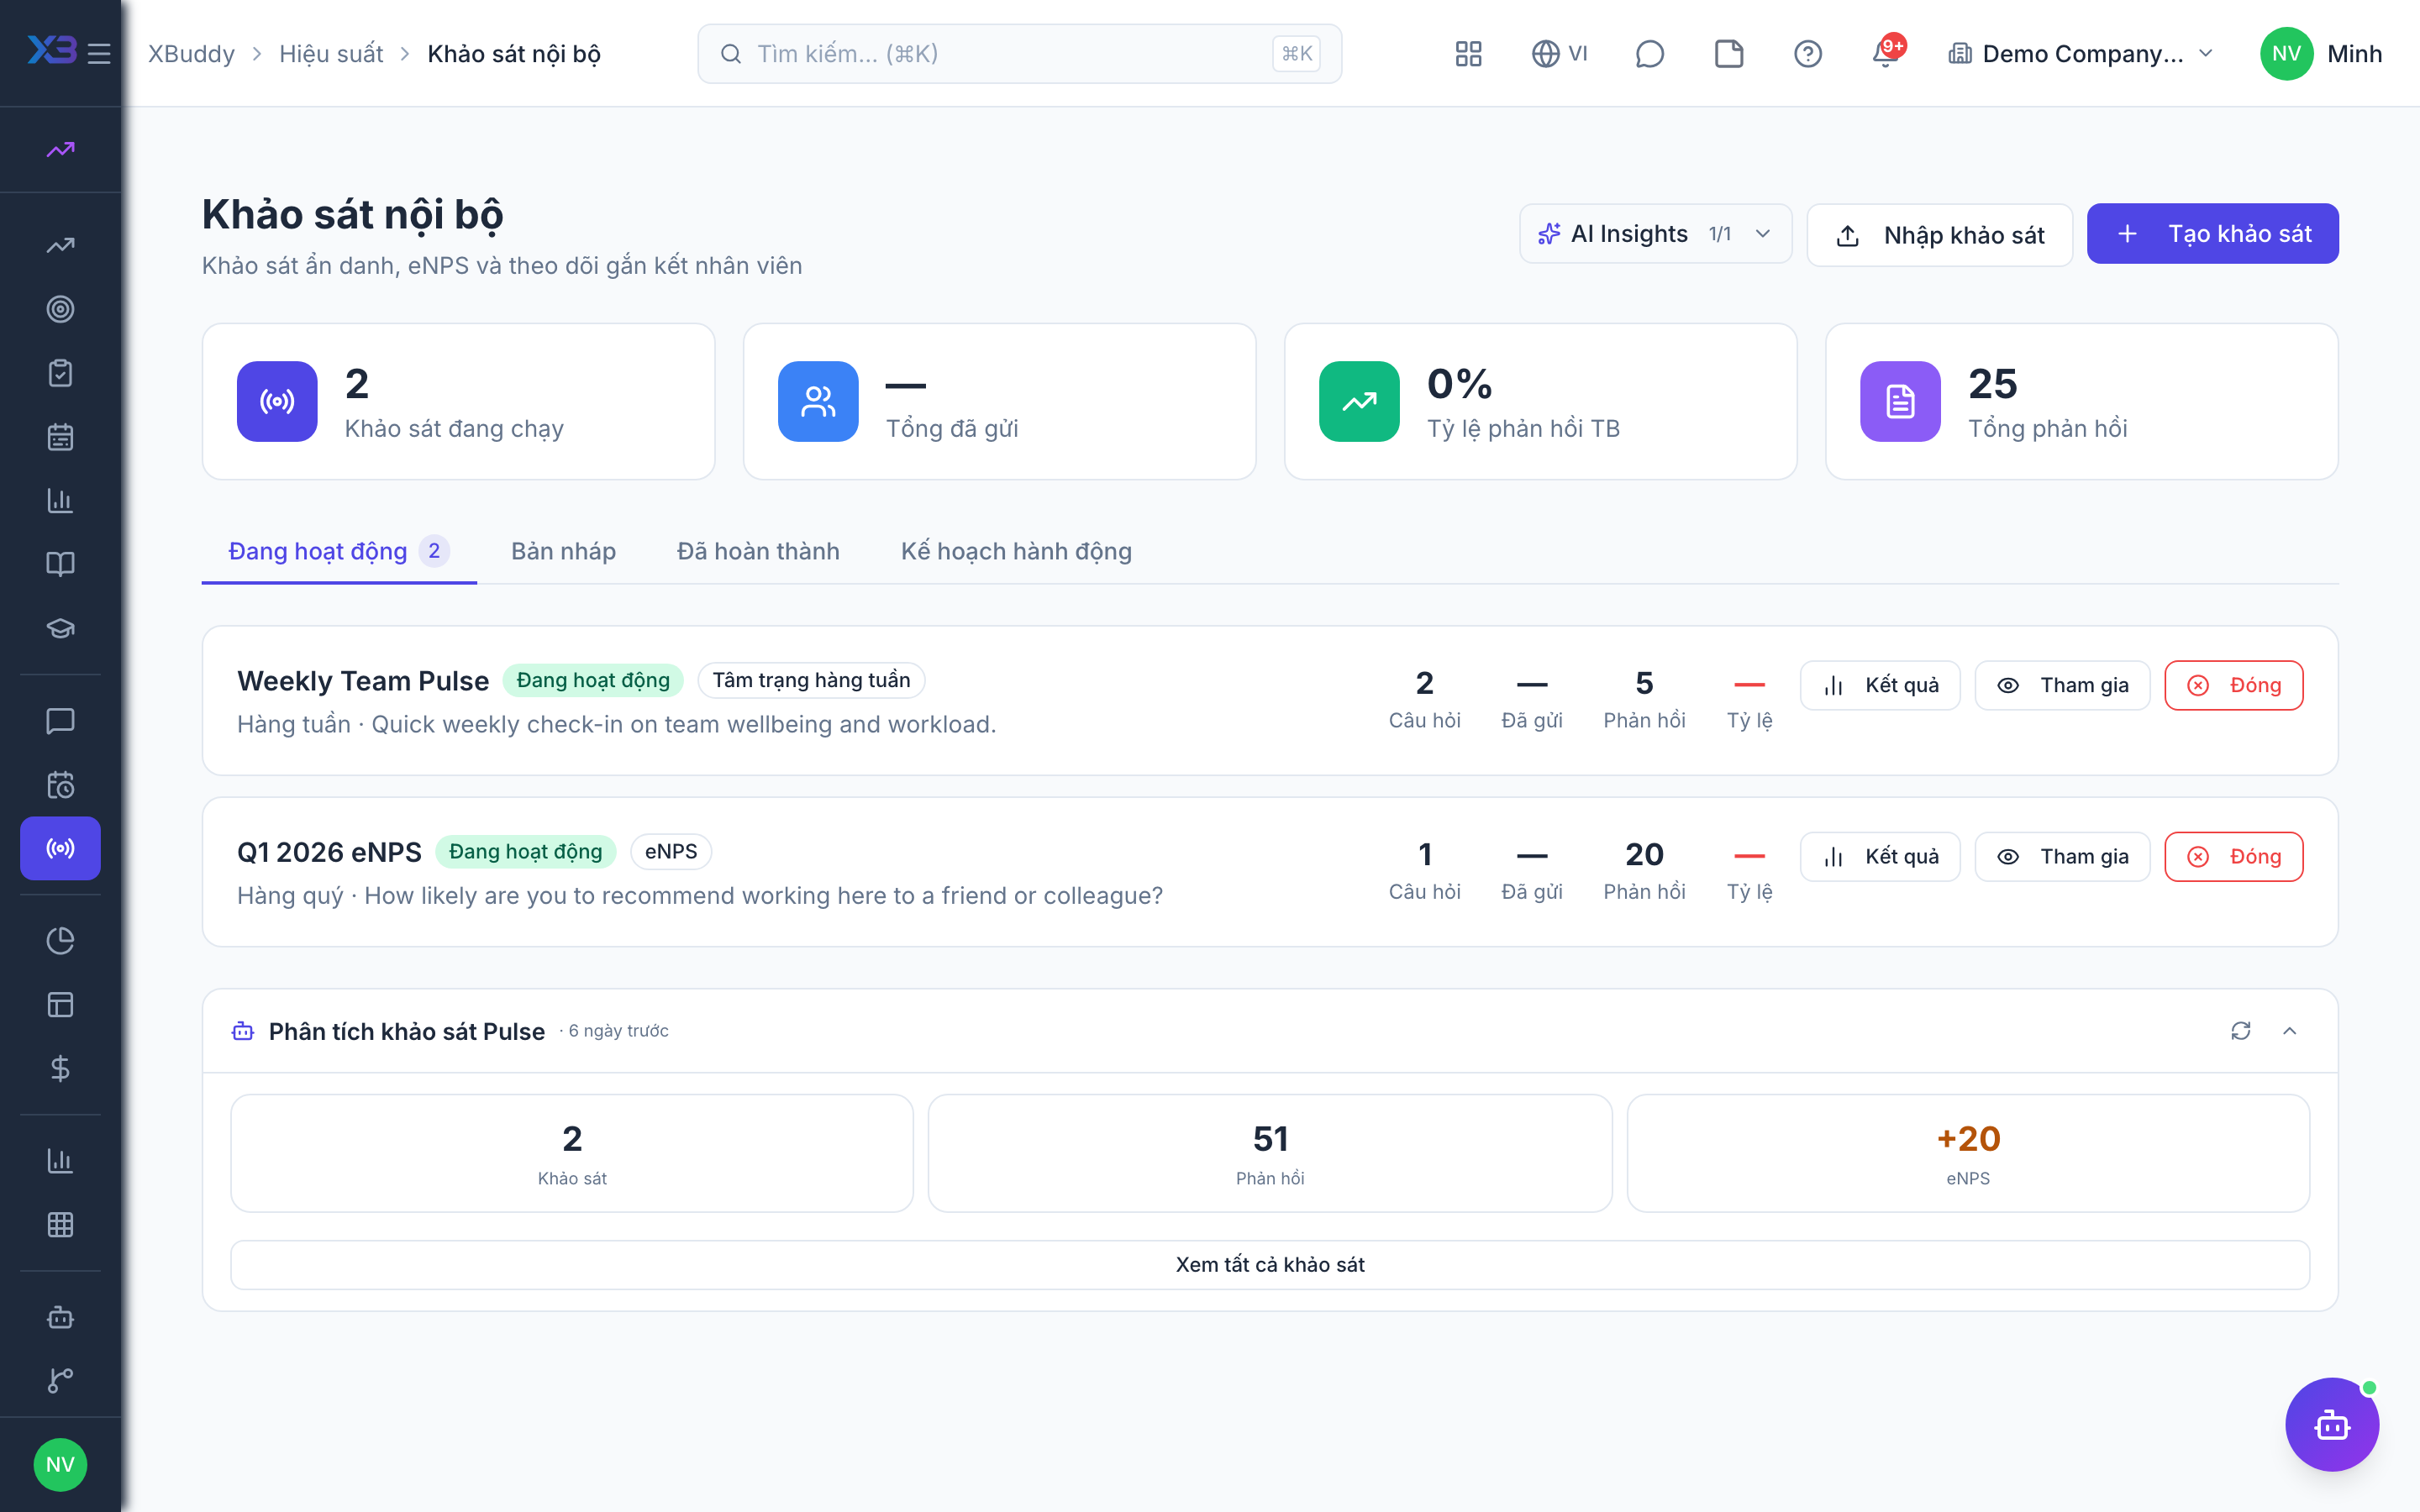Open the table grid icon in sidebar
The width and height of the screenshot is (2420, 1512).
pyautogui.click(x=60, y=1224)
